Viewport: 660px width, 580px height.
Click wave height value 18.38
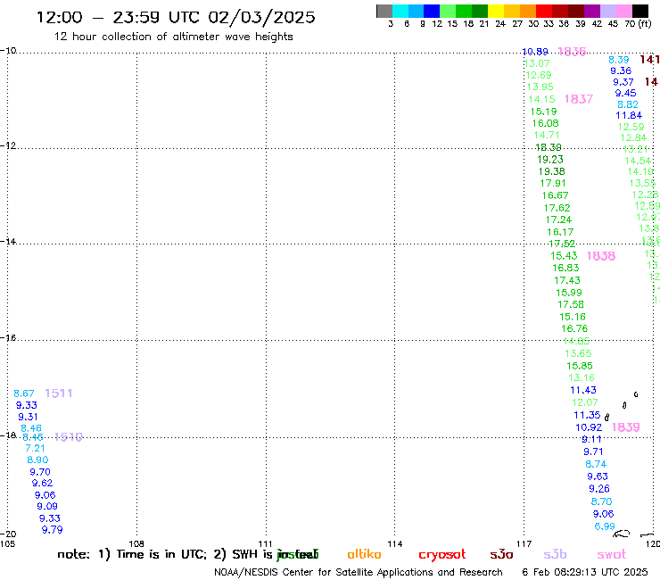point(548,147)
